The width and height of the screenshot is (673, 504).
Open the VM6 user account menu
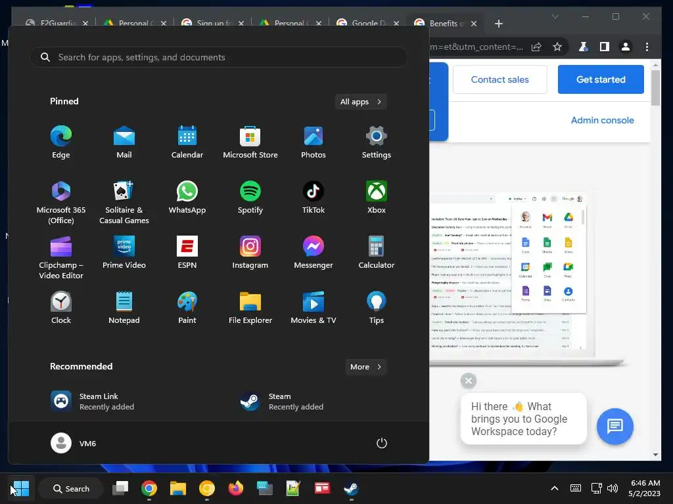(x=74, y=443)
